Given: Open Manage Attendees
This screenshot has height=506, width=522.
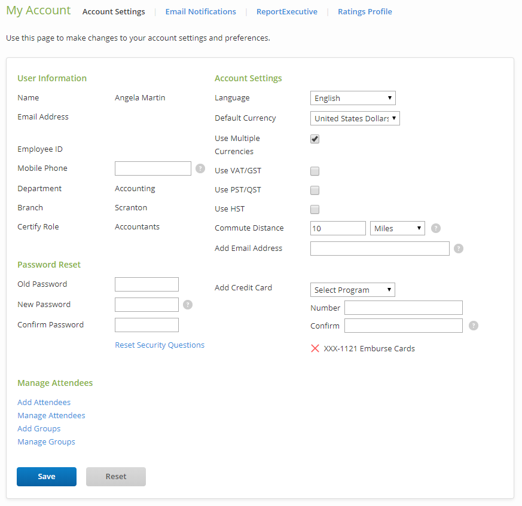Looking at the screenshot, I should click(51, 415).
